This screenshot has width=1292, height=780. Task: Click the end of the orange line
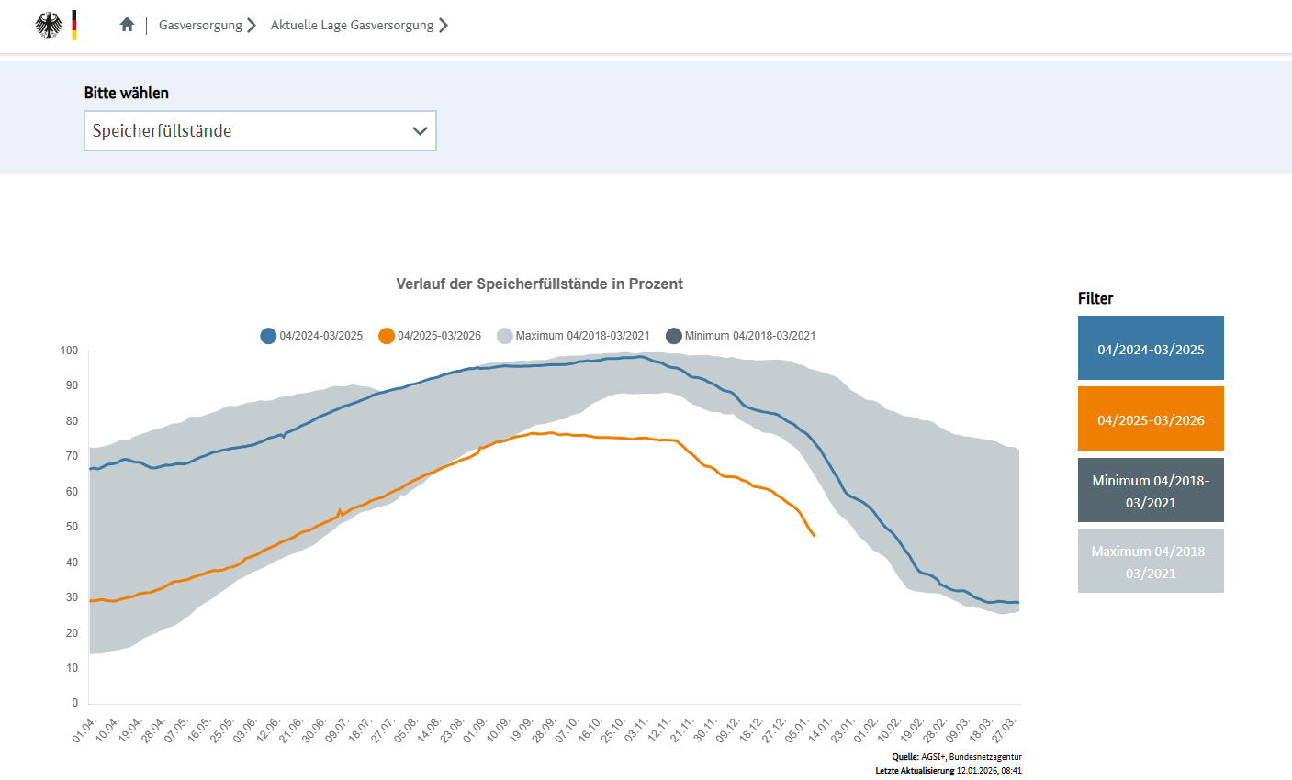[x=814, y=535]
